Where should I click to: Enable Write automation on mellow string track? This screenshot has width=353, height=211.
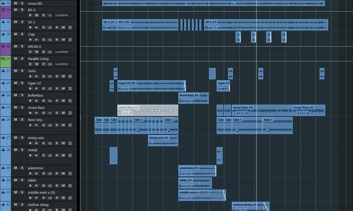click(63, 210)
